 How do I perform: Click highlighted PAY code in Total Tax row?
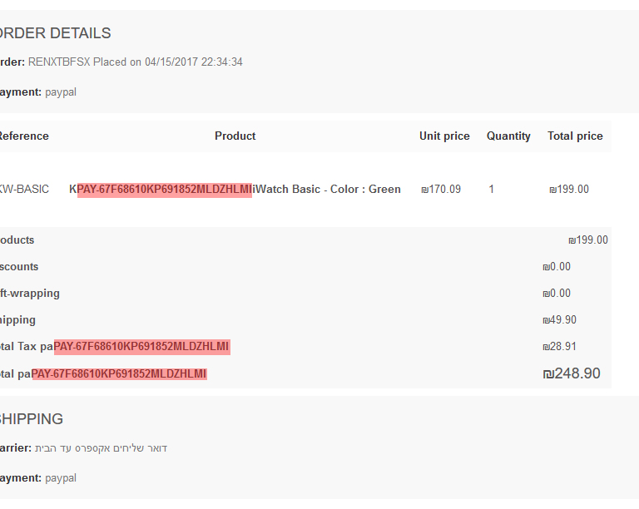(141, 347)
